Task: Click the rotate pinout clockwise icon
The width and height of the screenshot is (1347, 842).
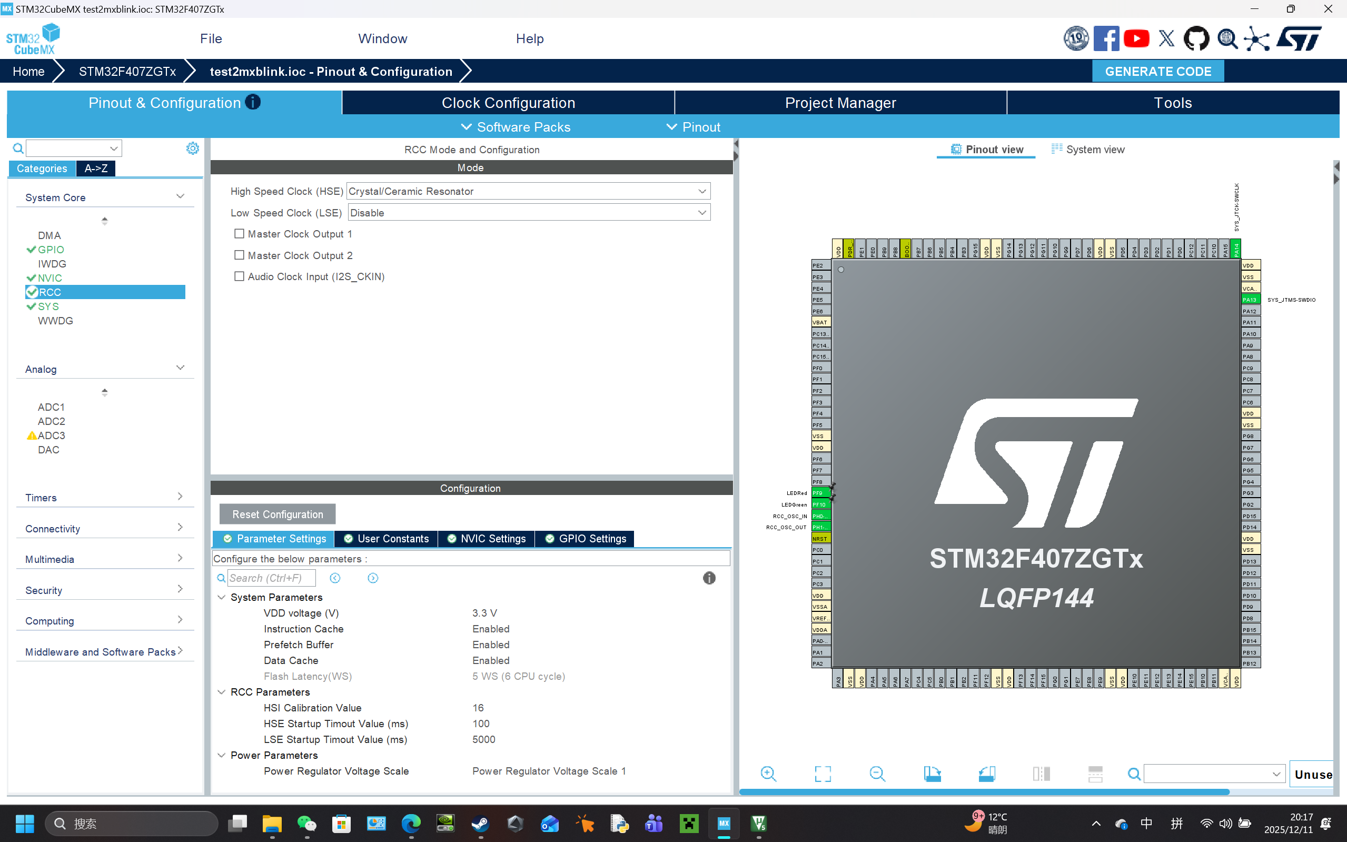Action: point(932,774)
